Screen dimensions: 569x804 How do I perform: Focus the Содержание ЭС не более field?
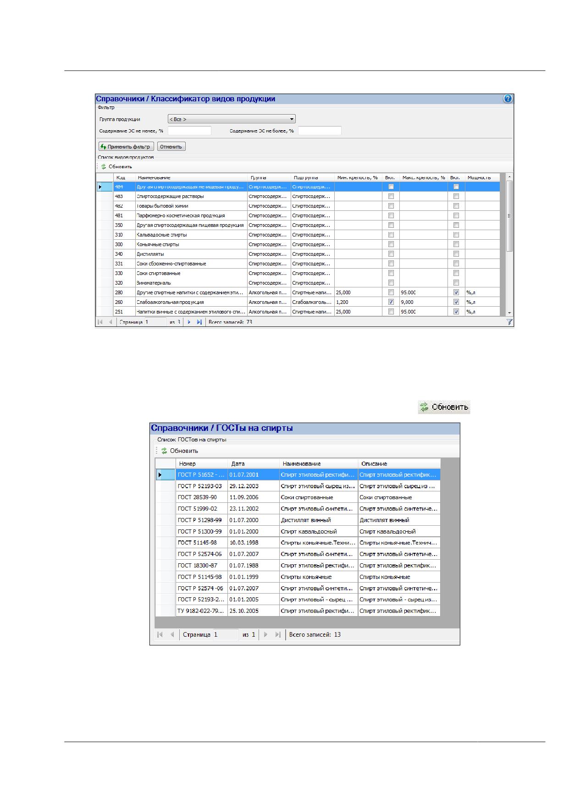(320, 131)
